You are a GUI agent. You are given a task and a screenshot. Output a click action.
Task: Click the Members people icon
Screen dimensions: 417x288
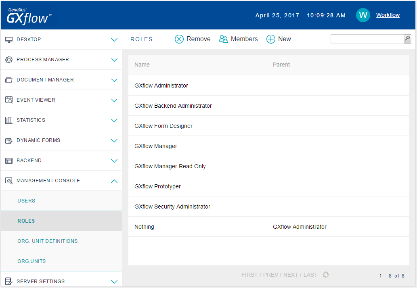click(x=223, y=39)
